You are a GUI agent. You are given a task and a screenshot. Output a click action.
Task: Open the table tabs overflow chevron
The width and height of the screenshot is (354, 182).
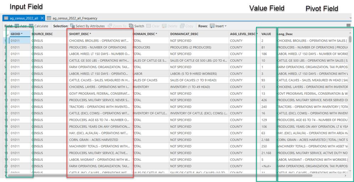click(350, 18)
